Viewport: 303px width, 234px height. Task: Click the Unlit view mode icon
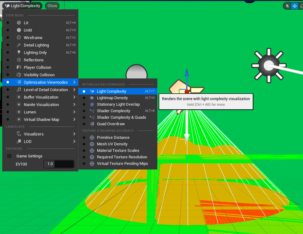(x=19, y=30)
